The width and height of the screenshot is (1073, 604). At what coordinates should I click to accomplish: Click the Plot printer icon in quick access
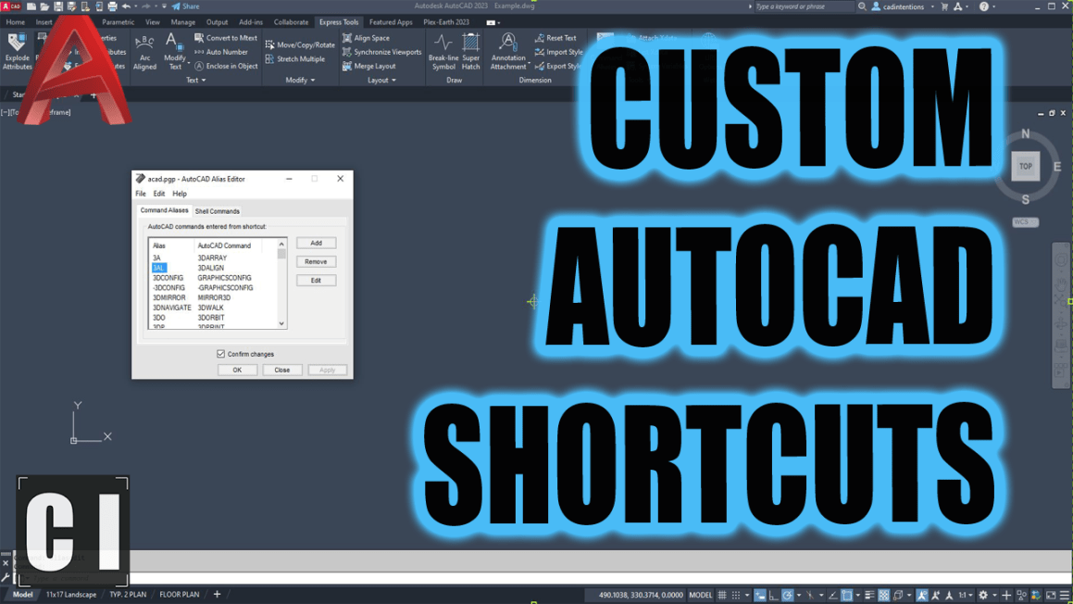coord(112,6)
